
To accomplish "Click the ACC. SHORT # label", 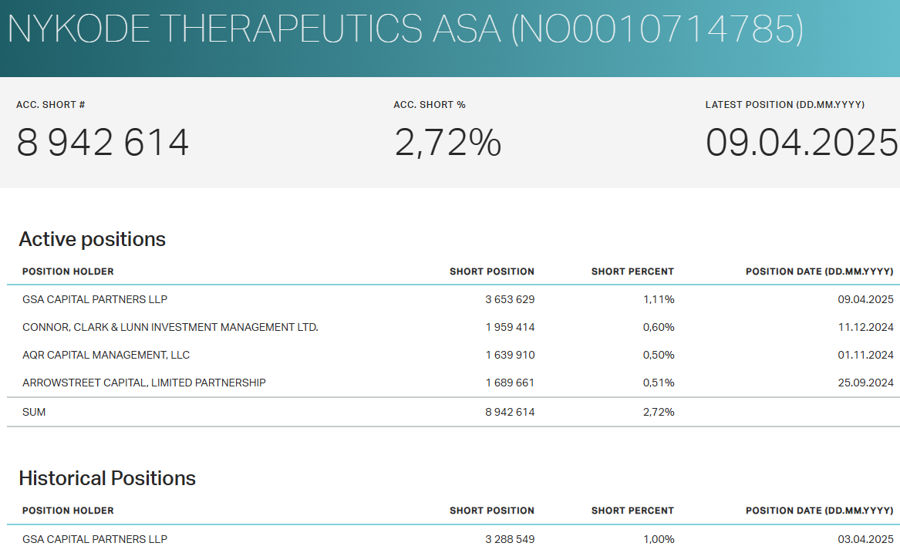I will click(50, 105).
